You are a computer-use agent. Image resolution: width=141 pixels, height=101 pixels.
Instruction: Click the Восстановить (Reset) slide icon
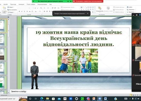[12, 10]
